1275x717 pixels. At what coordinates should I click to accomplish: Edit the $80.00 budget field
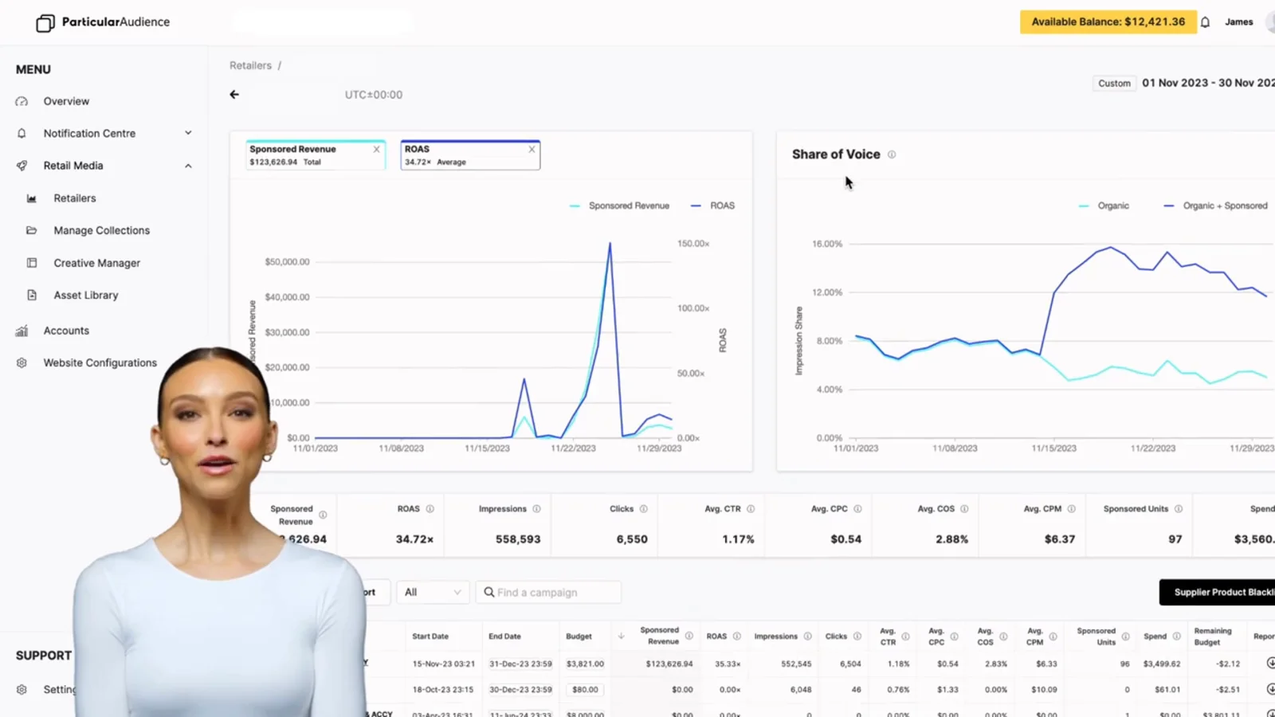[x=585, y=690]
